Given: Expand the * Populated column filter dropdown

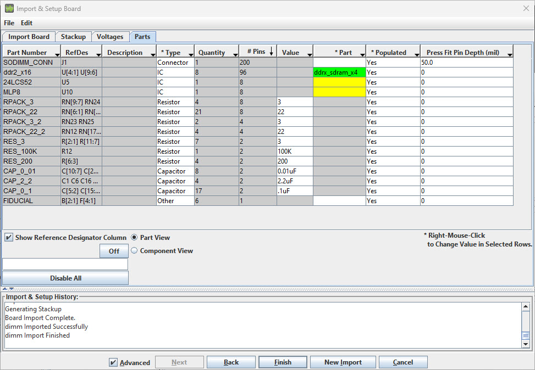Looking at the screenshot, I should 415,54.
